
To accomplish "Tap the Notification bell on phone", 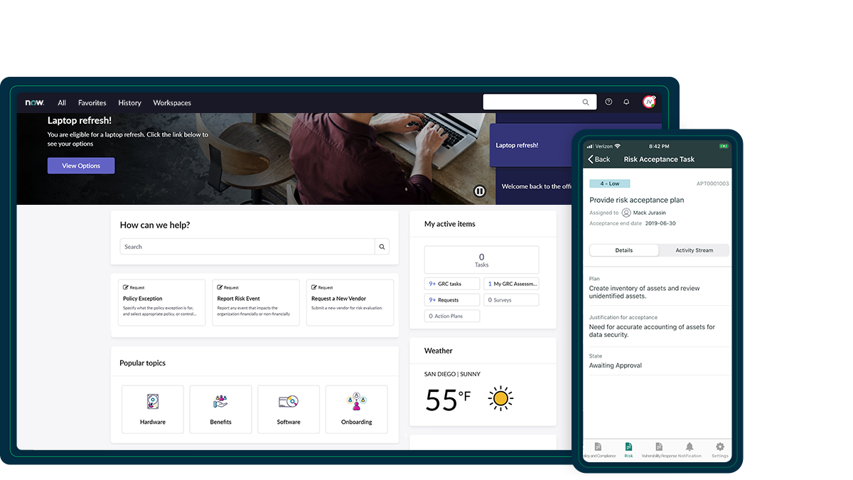I will pos(690,447).
